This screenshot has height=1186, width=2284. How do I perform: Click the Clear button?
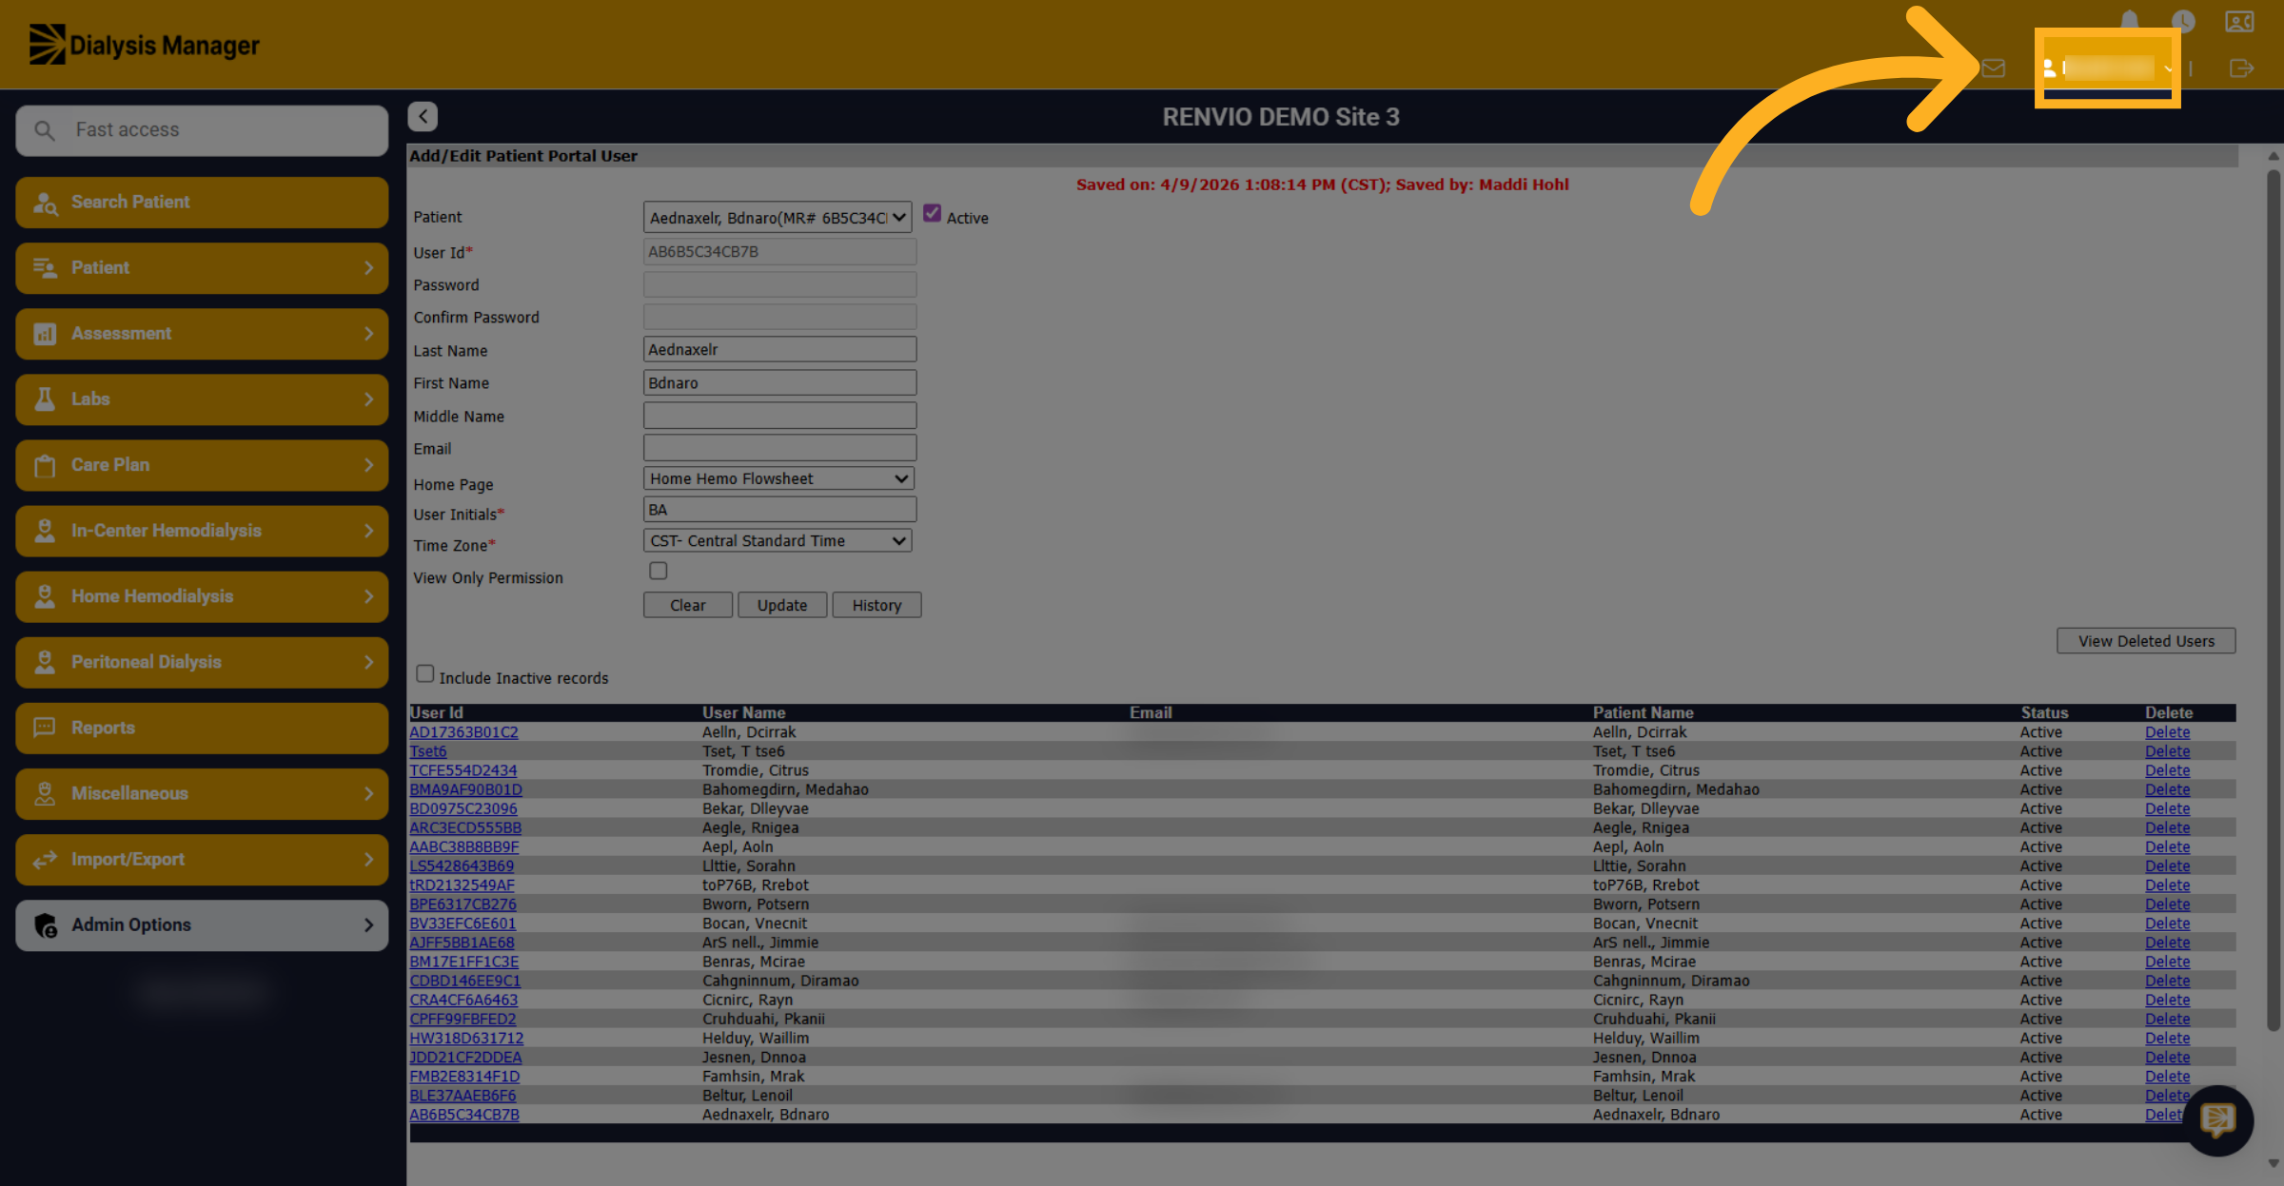click(x=687, y=605)
